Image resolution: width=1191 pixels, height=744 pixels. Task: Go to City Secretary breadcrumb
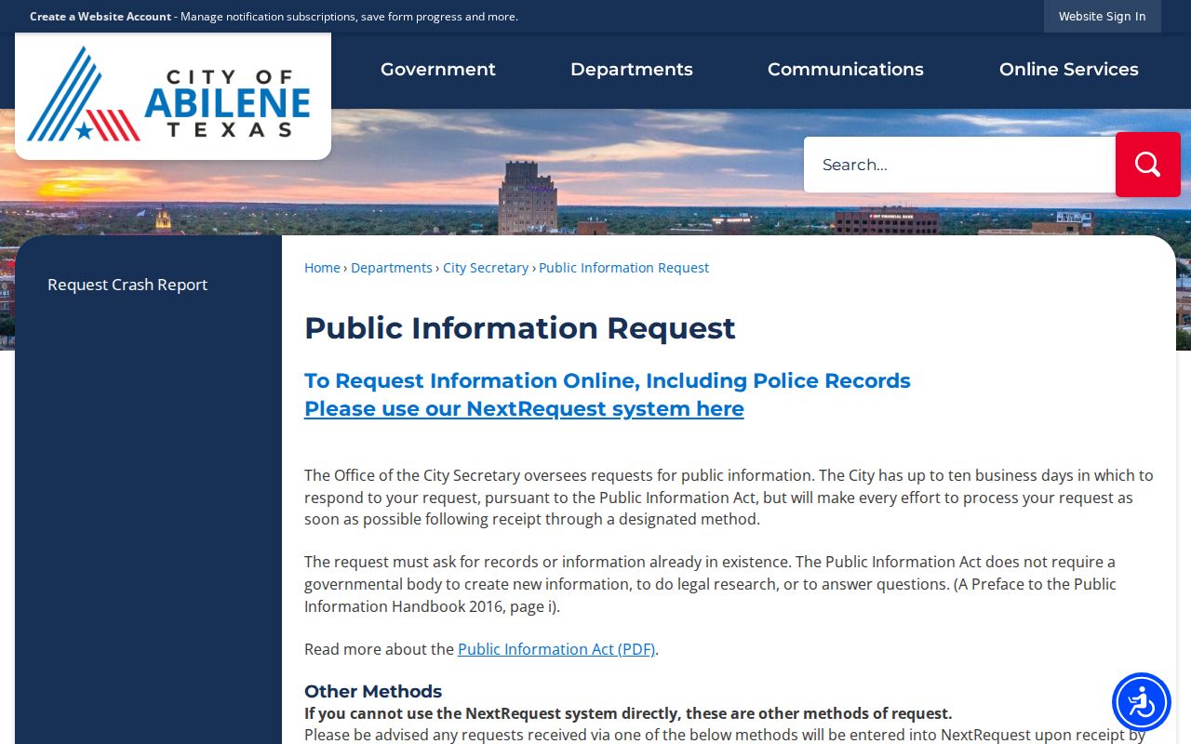(x=486, y=268)
